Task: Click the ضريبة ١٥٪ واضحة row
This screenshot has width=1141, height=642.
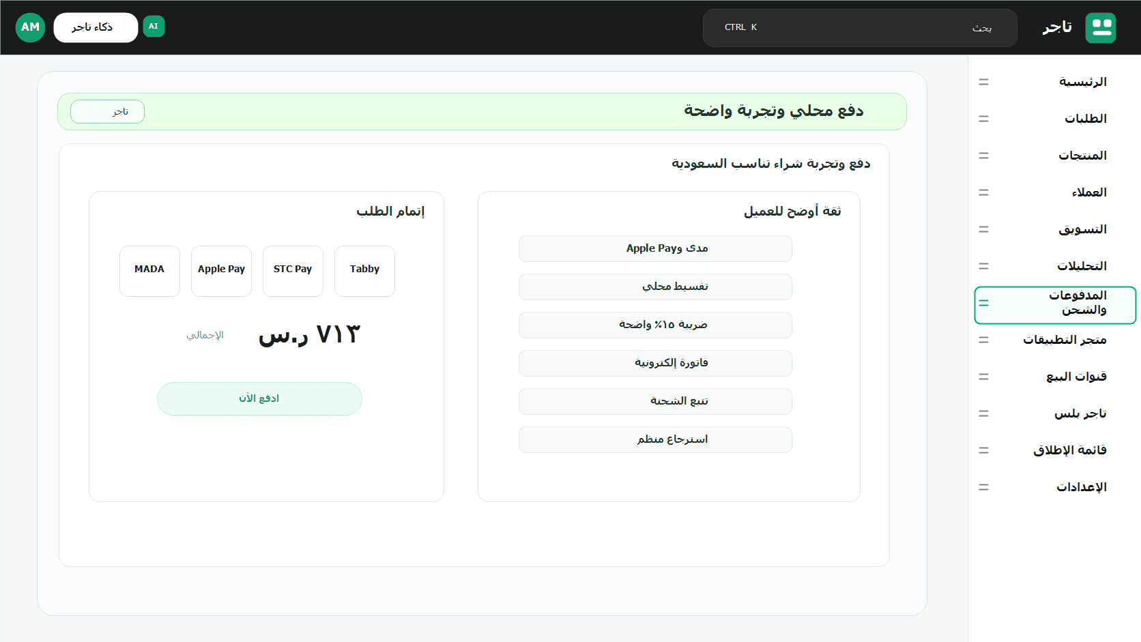Action: (655, 325)
